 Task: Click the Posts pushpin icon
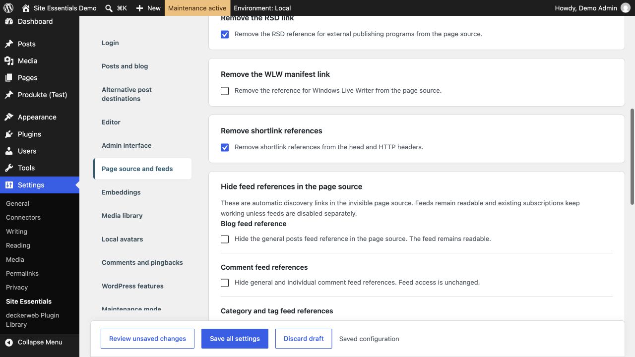(9, 44)
